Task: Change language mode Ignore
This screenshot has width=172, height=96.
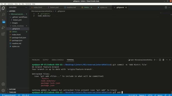Action: pyautogui.click(x=160, y=95)
